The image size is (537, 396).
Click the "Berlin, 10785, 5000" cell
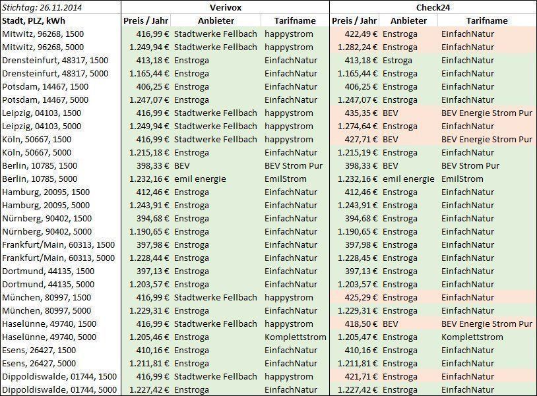click(40, 179)
